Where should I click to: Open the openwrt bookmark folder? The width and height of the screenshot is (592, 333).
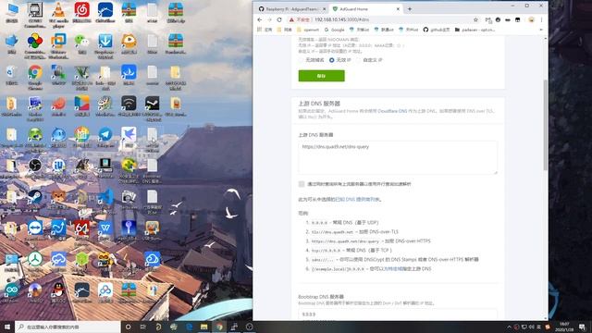point(308,30)
